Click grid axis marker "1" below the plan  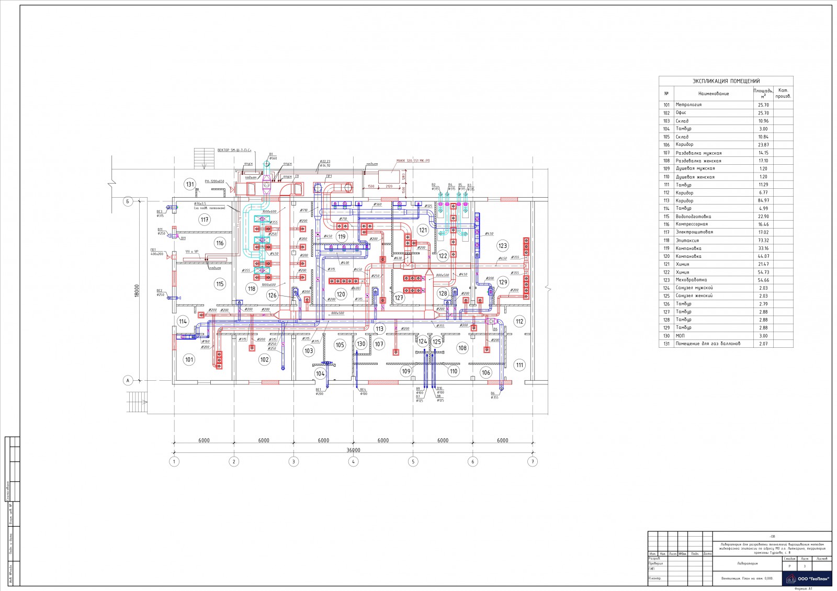175,462
